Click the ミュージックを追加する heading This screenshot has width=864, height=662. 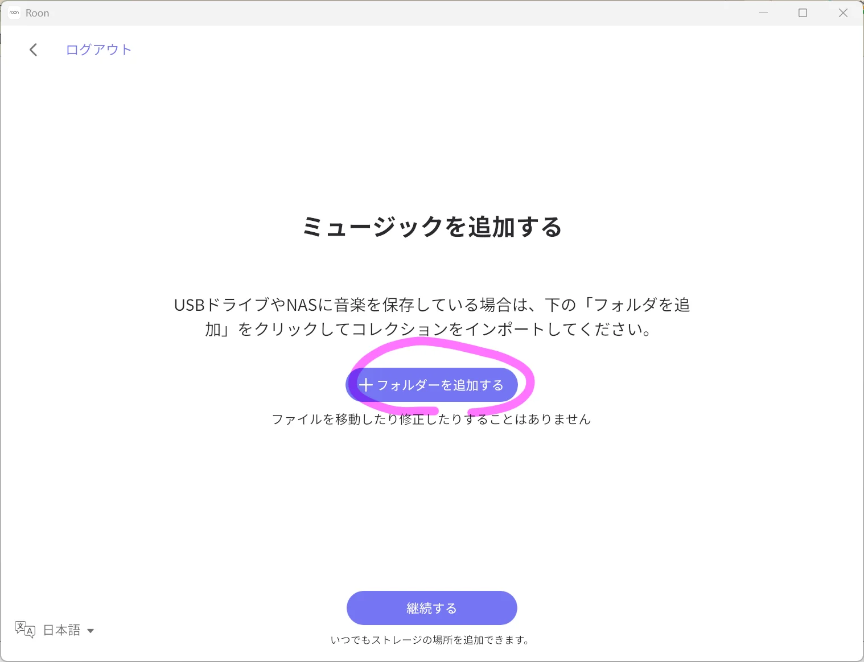(431, 227)
